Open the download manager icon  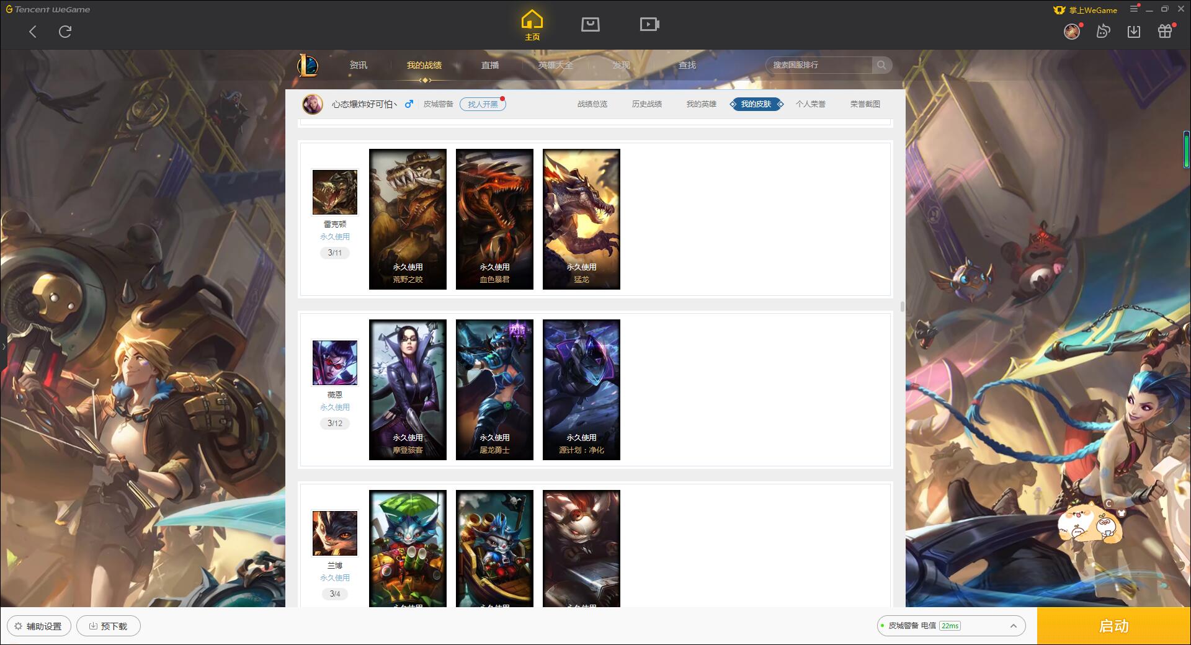pyautogui.click(x=1134, y=31)
